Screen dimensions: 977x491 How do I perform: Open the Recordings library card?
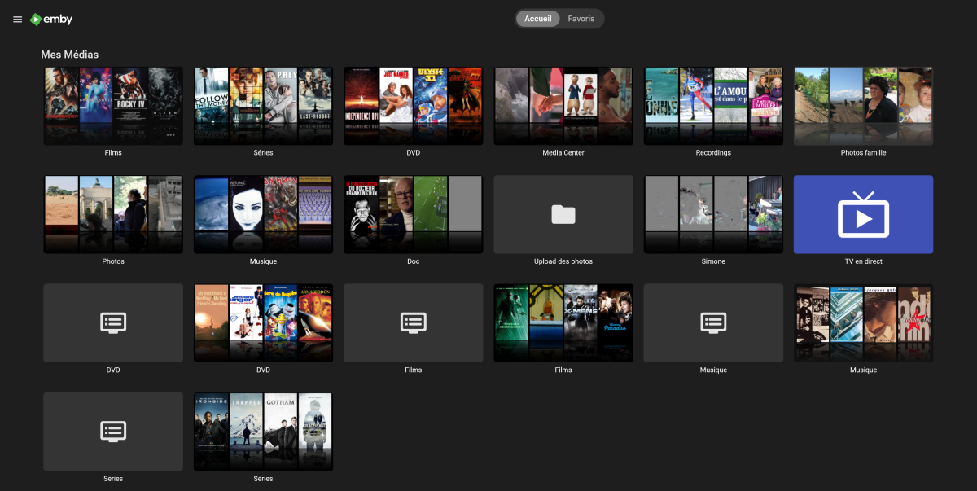click(713, 106)
